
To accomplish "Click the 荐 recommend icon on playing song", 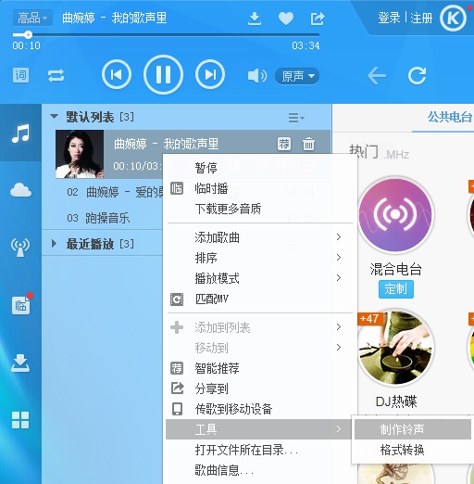I will [284, 144].
